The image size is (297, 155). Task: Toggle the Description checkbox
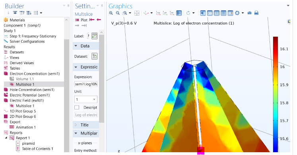[77, 107]
